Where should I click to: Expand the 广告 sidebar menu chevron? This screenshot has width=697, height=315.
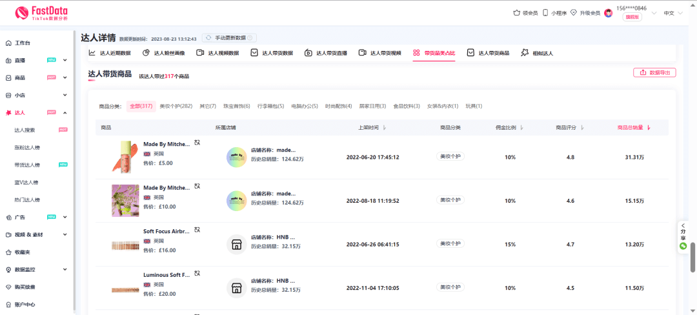pos(65,218)
